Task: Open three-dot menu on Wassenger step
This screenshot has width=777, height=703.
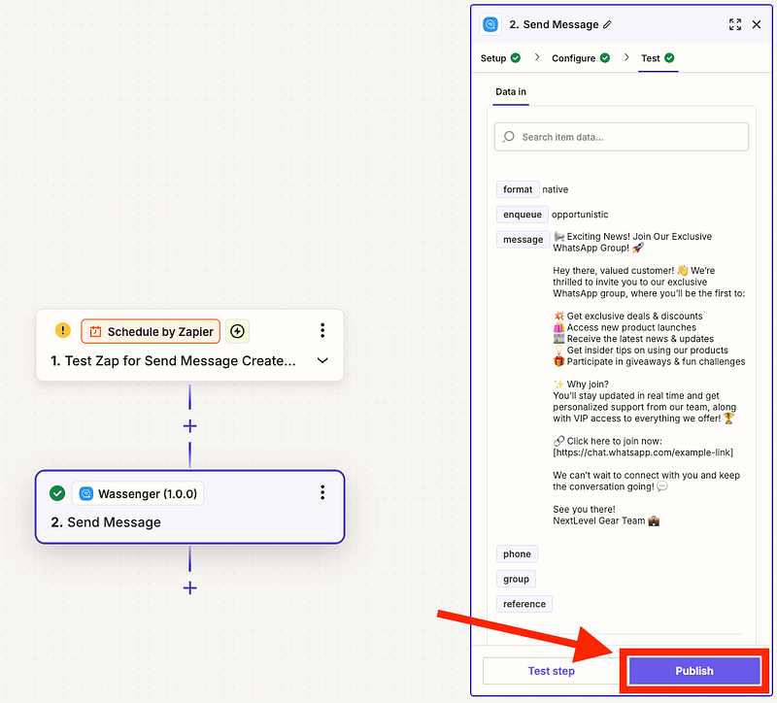Action: tap(322, 493)
